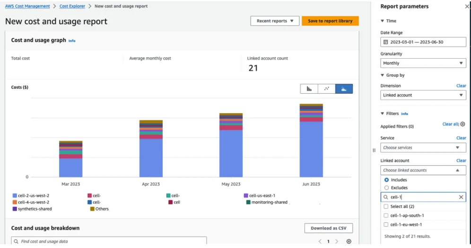Open AWS Cost Management breadcrumb link
This screenshot has height=248, width=471.
point(27,6)
